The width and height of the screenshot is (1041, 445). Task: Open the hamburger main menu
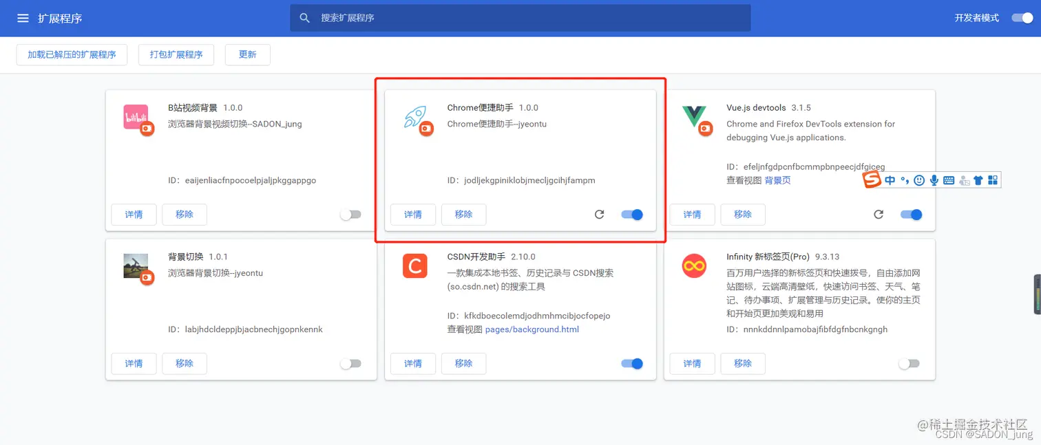coord(23,19)
